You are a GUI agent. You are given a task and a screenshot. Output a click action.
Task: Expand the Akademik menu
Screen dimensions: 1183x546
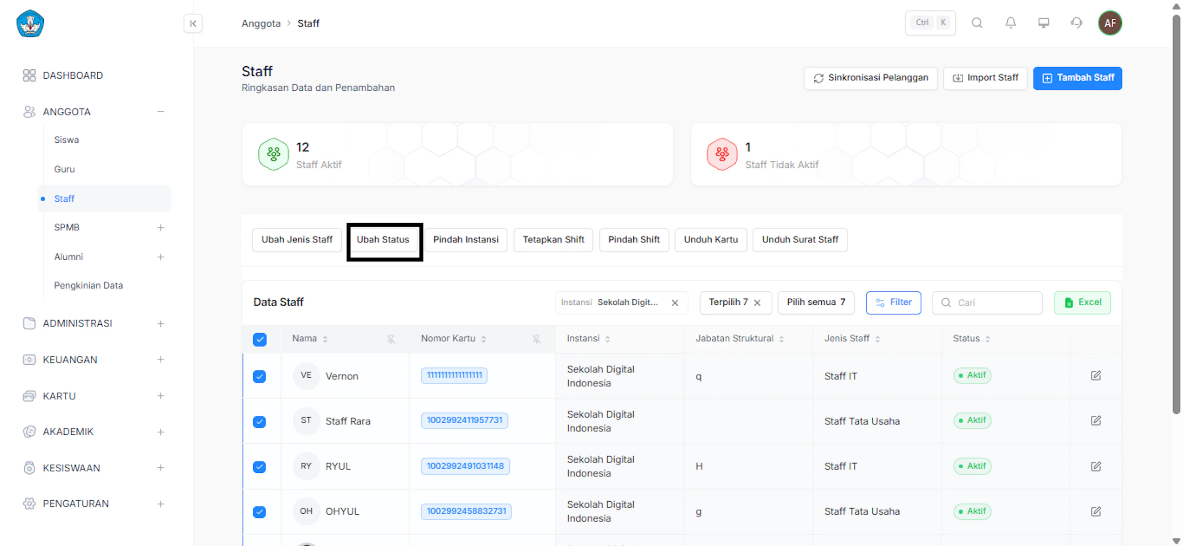160,432
